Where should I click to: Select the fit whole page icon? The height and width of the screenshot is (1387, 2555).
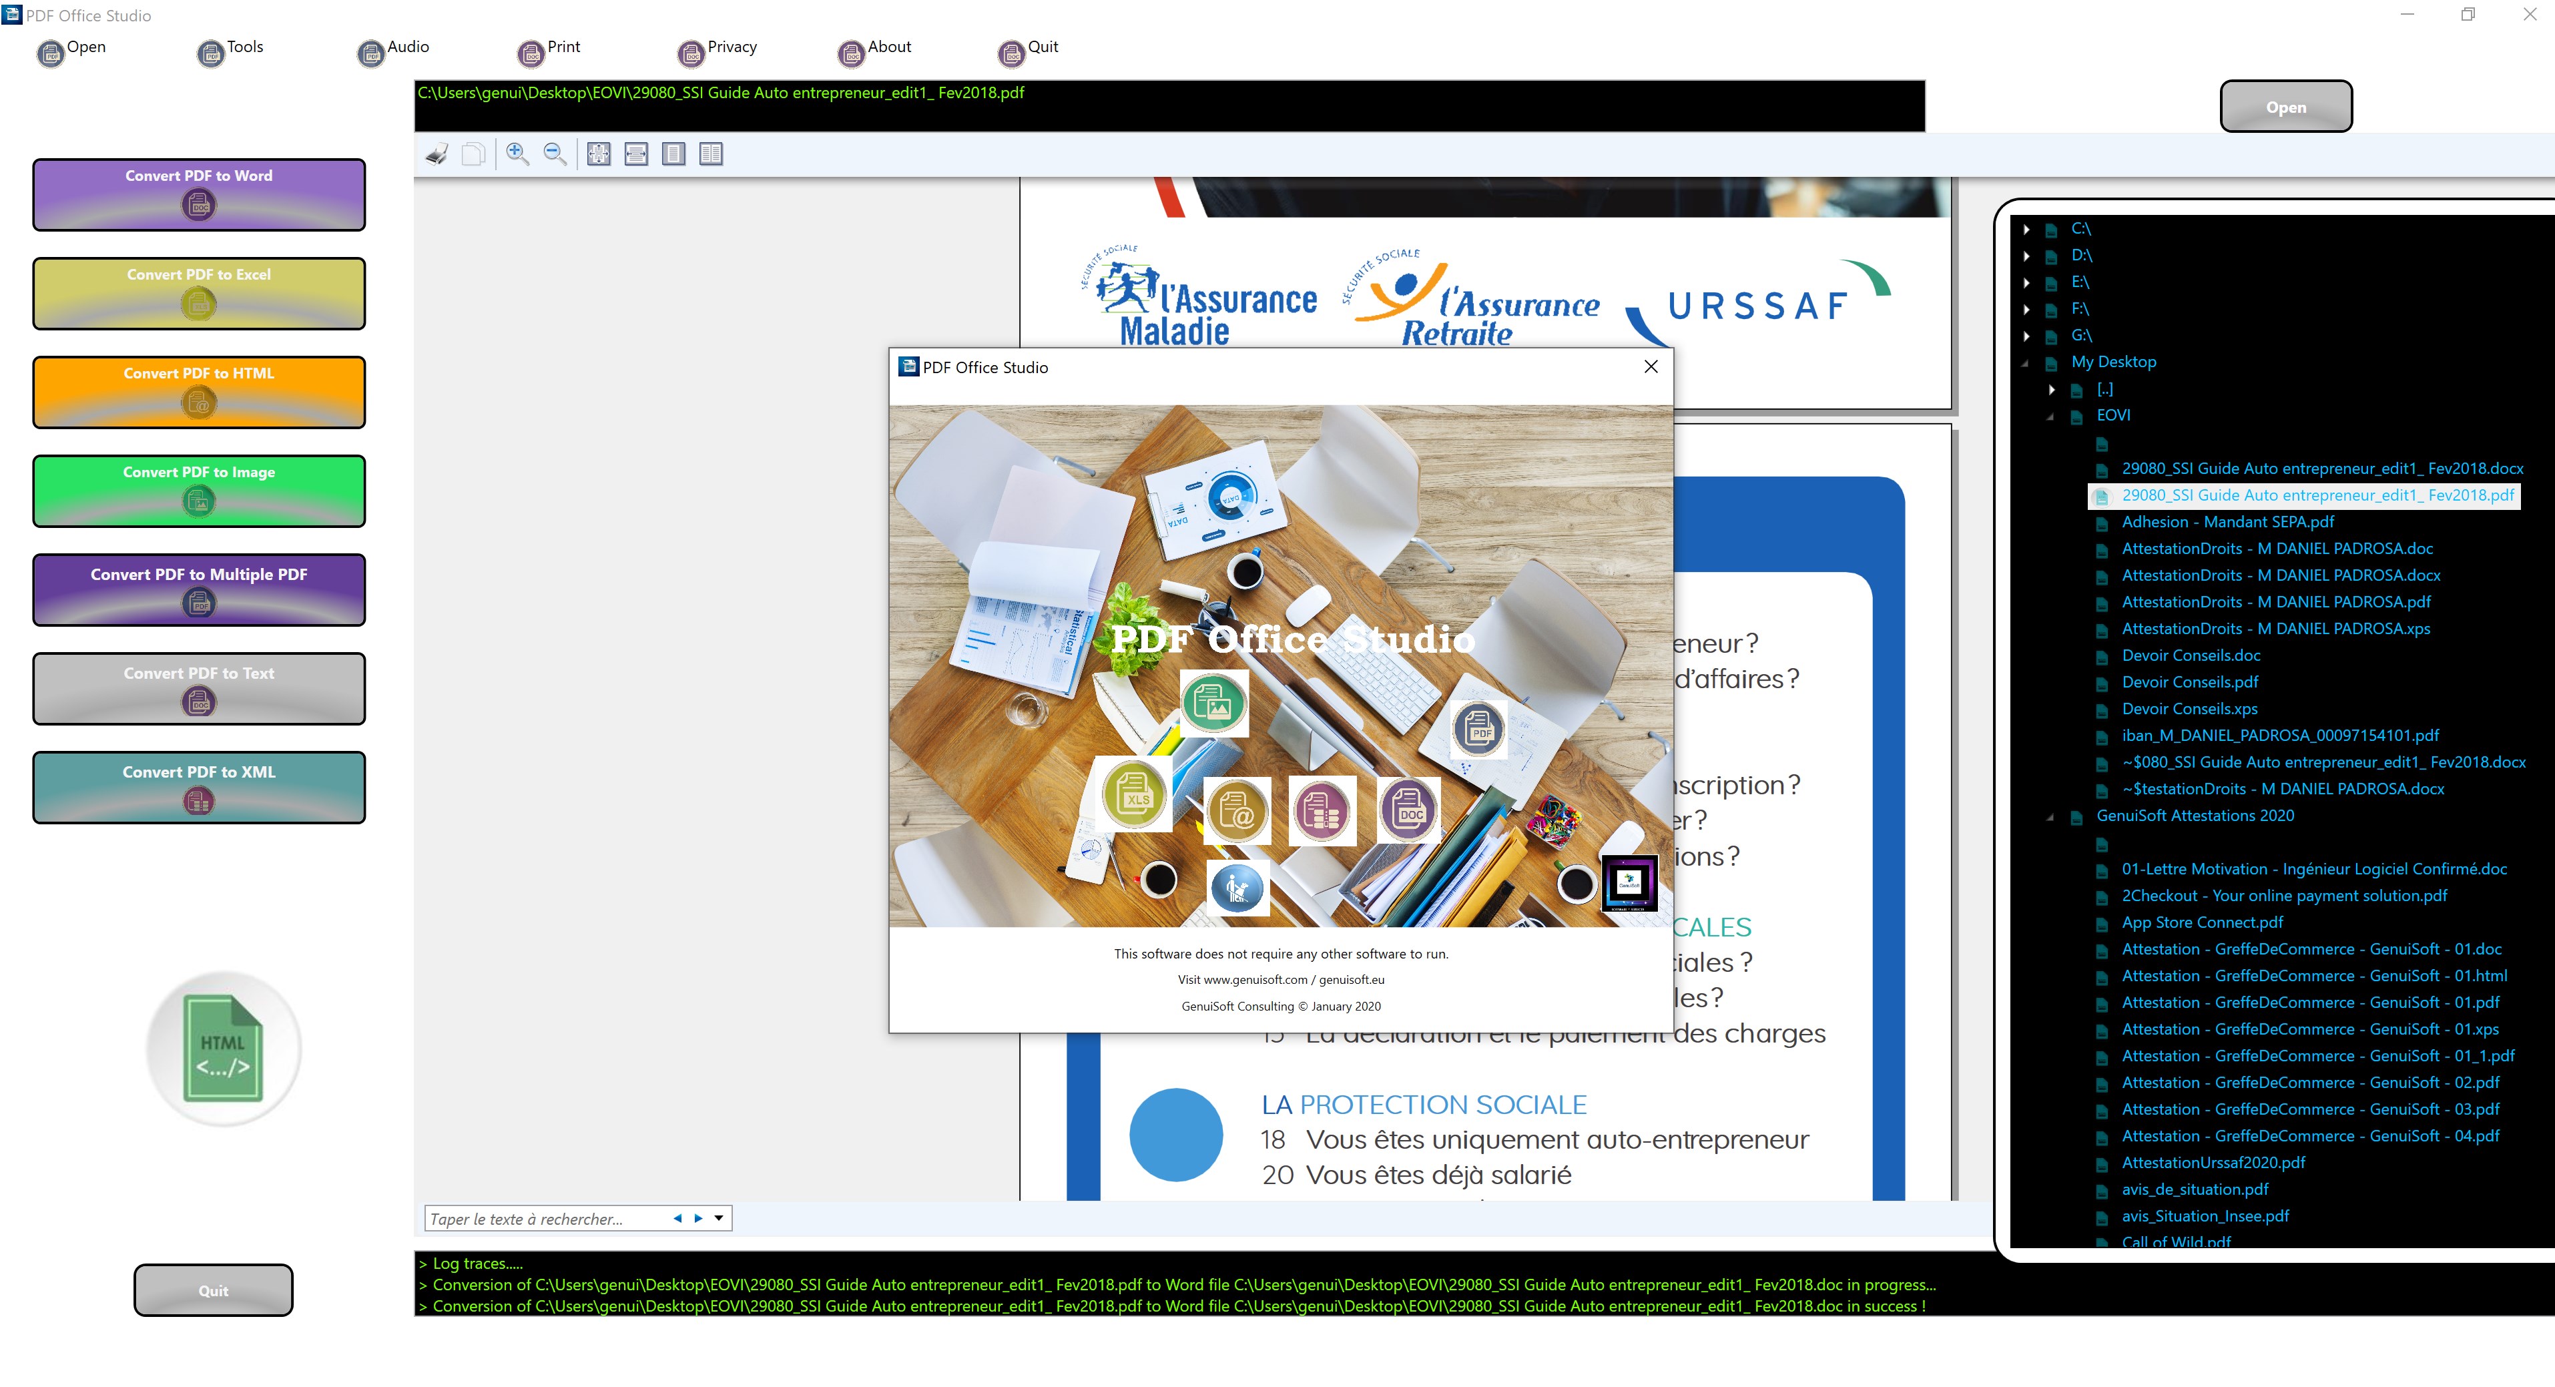[x=598, y=154]
